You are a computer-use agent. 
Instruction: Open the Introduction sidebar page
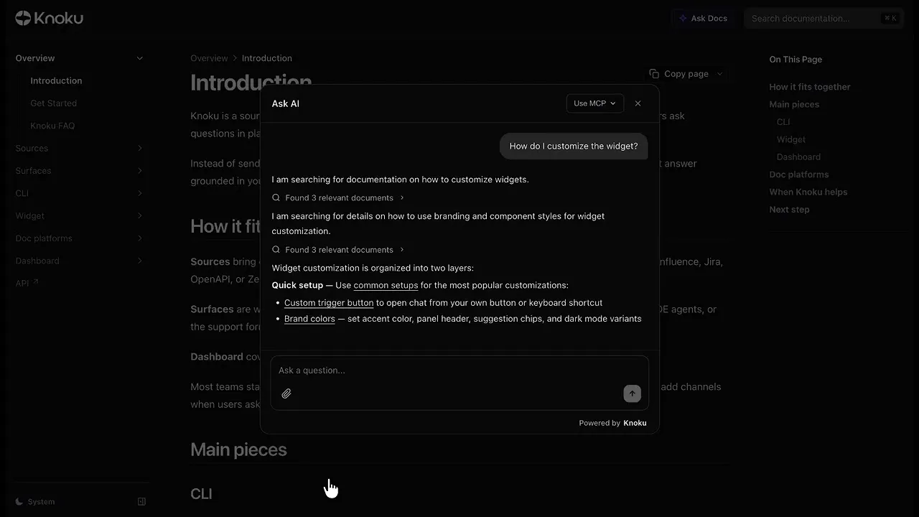(56, 81)
